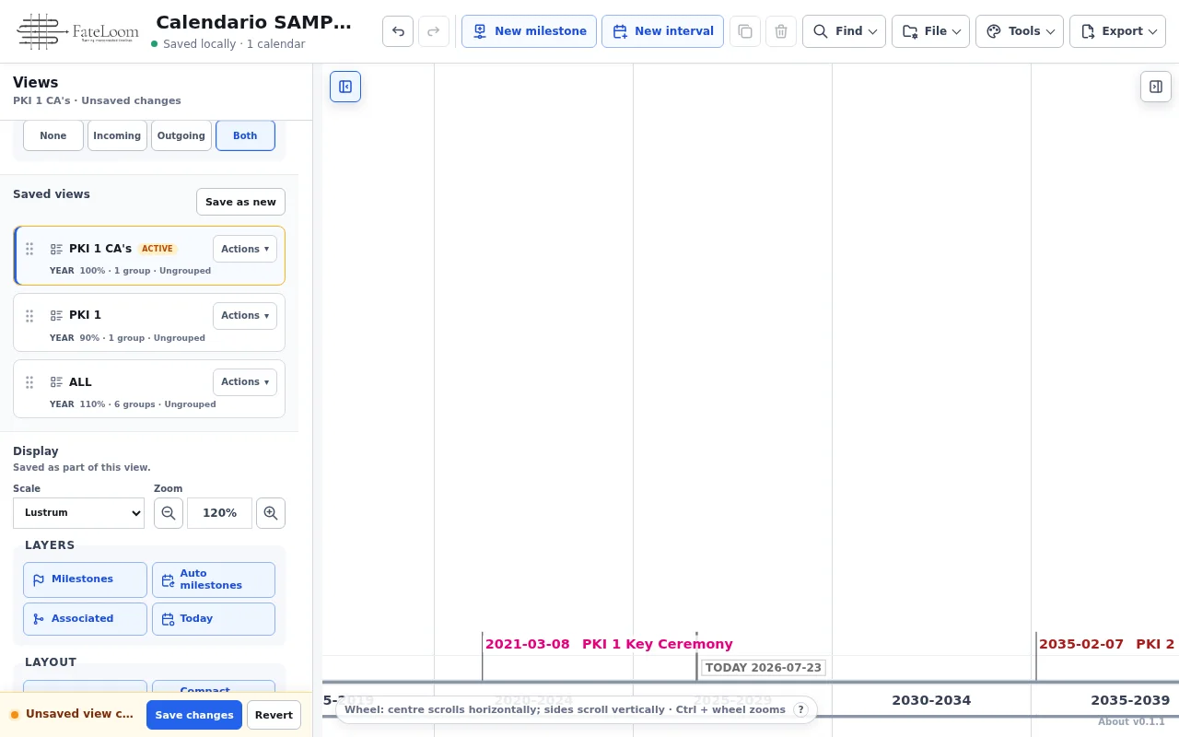Grab the PKI 1 view drag handle

tap(29, 316)
